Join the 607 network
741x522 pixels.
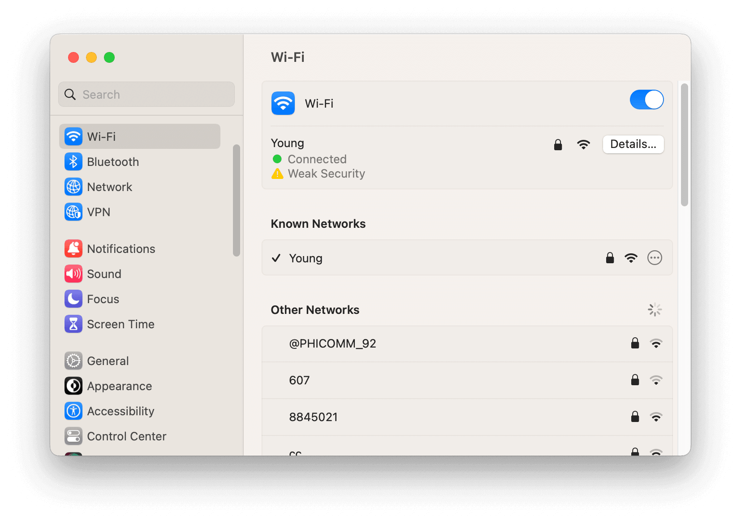(x=467, y=380)
